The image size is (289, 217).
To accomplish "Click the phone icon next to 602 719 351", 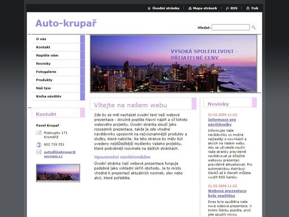I will pos(38,145).
